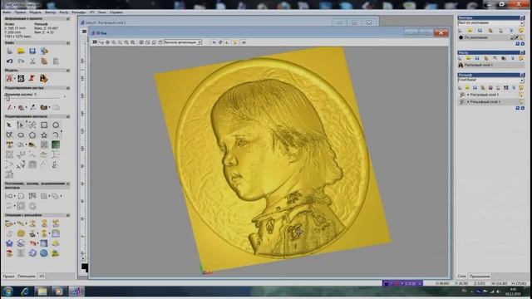
Task: Collapse the relief operations section
Action: tap(68, 215)
